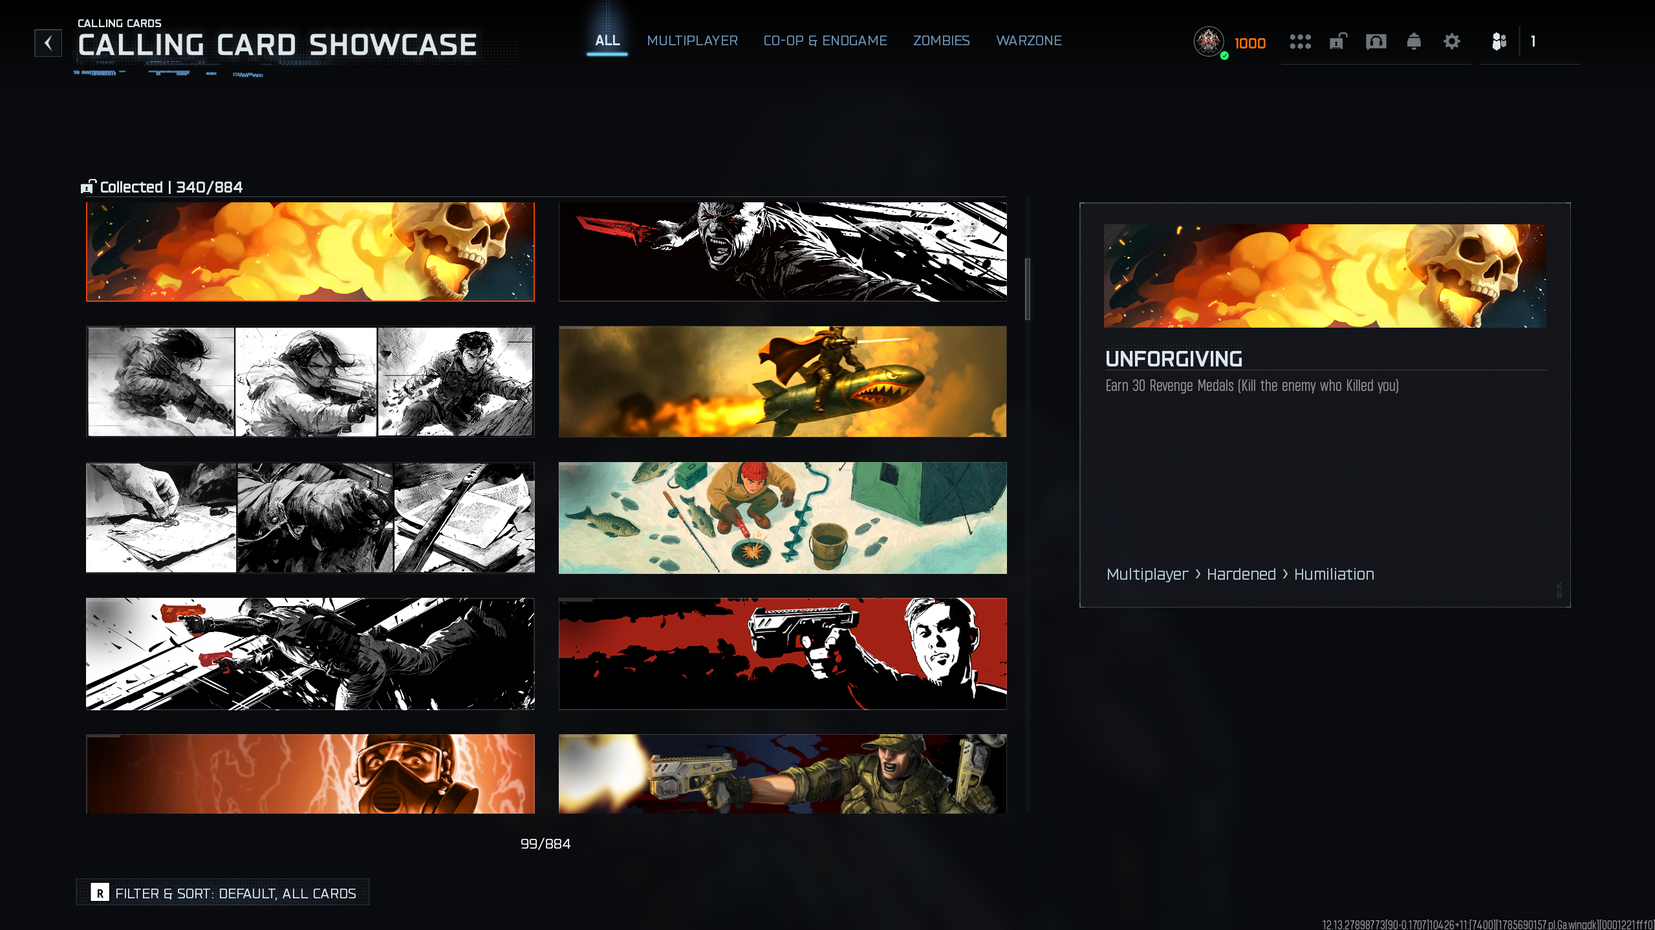Select the diving soldier with red pistols card
Image resolution: width=1655 pixels, height=930 pixels.
click(x=310, y=654)
